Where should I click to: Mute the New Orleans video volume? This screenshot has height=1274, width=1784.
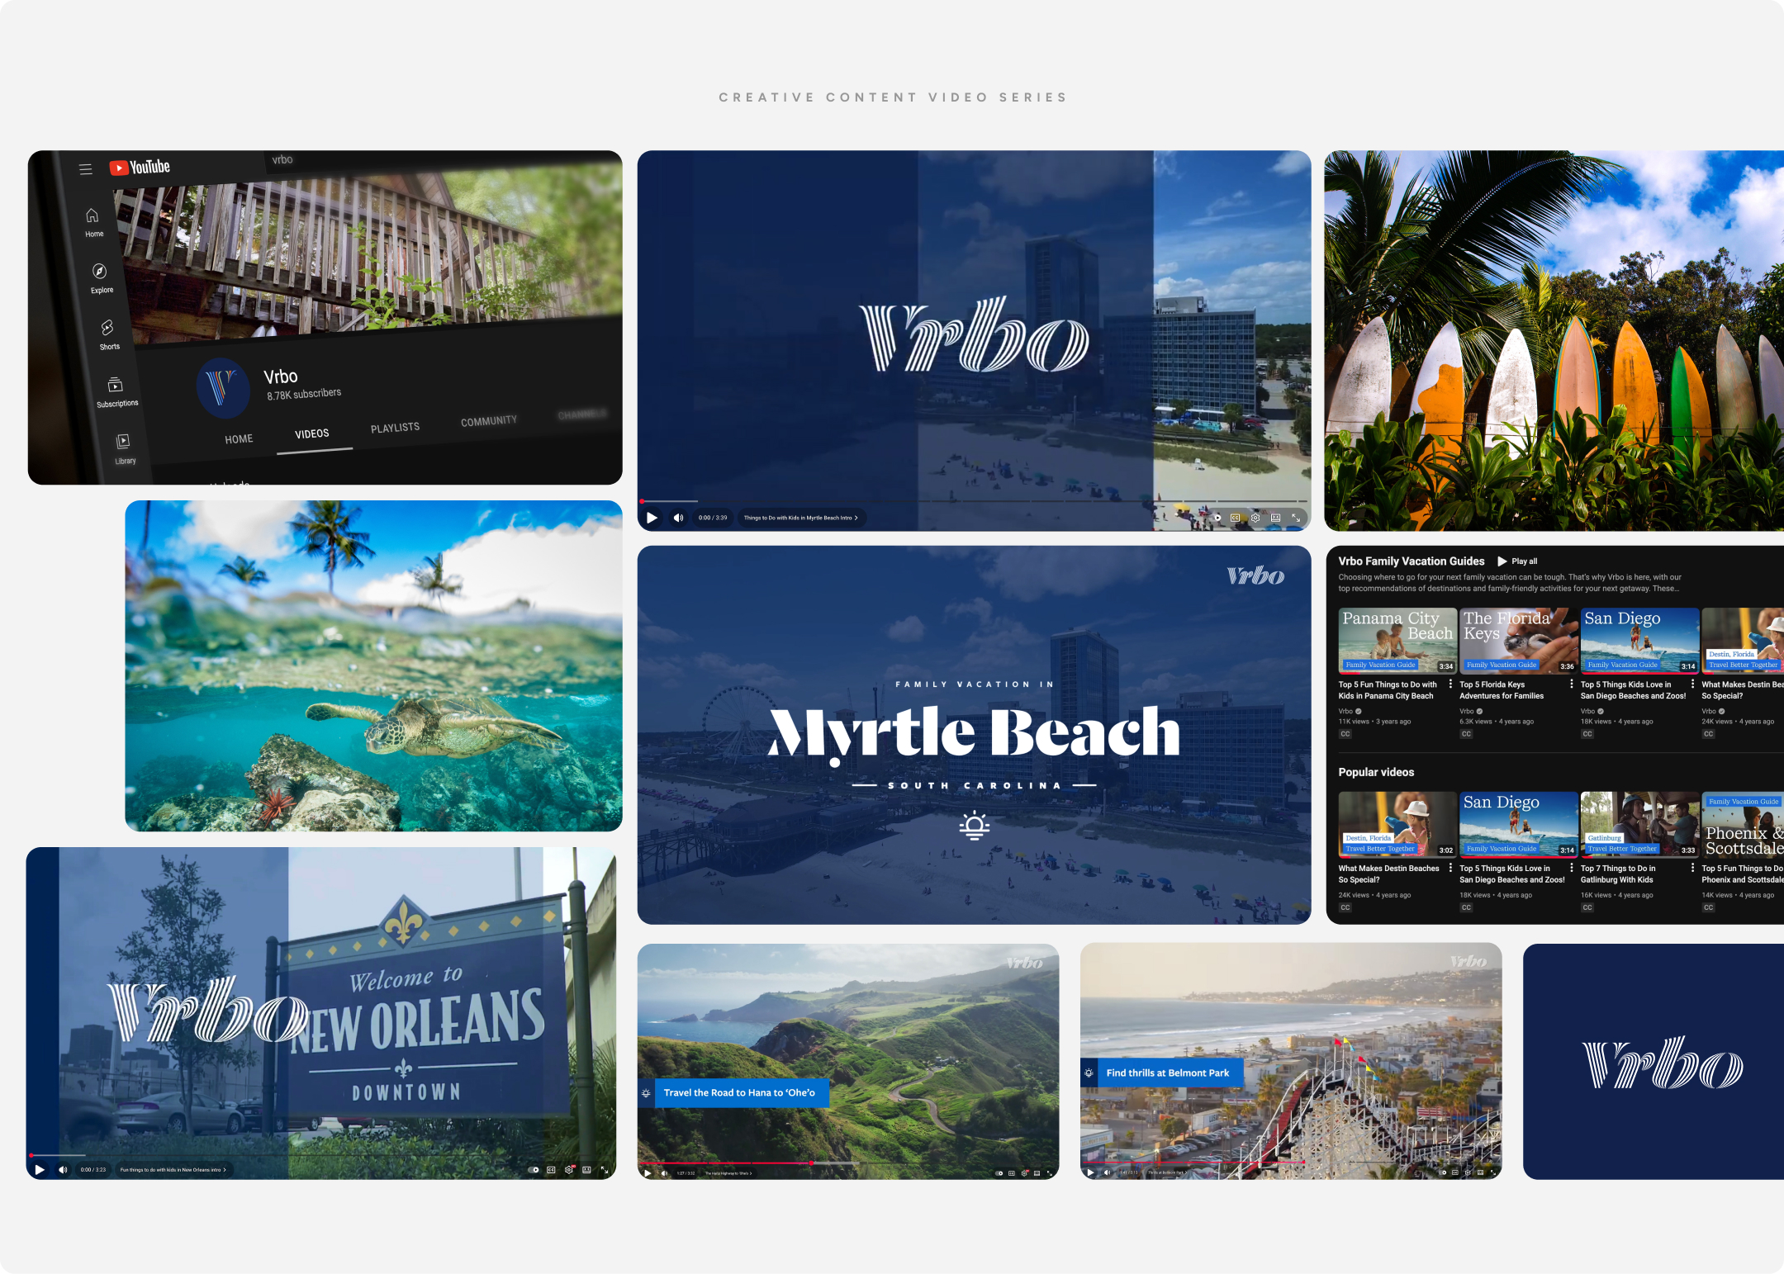click(x=63, y=1169)
